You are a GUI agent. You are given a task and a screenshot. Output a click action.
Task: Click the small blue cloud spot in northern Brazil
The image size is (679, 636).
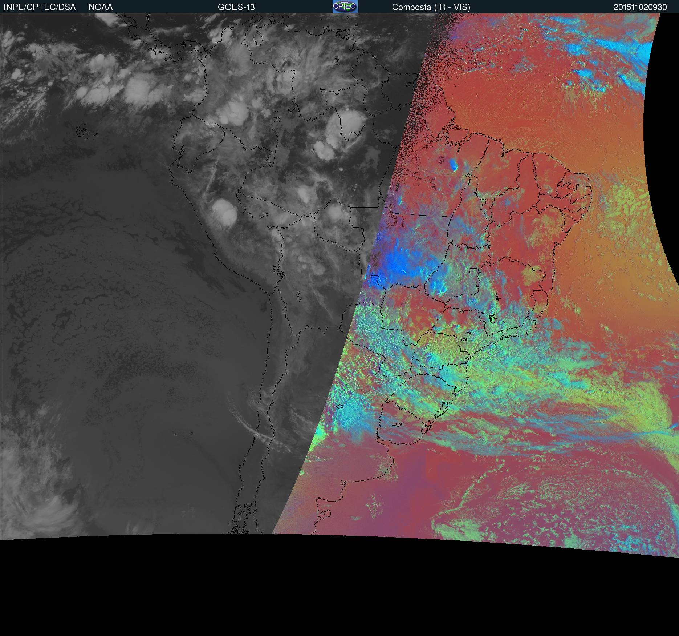click(453, 165)
